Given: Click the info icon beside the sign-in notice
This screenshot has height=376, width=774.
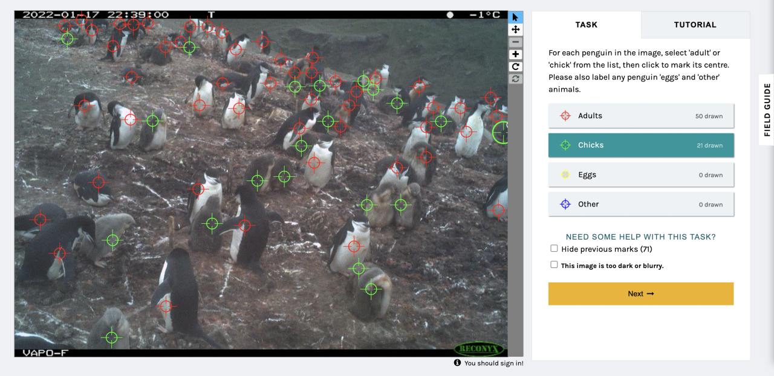Looking at the screenshot, I should pyautogui.click(x=457, y=363).
